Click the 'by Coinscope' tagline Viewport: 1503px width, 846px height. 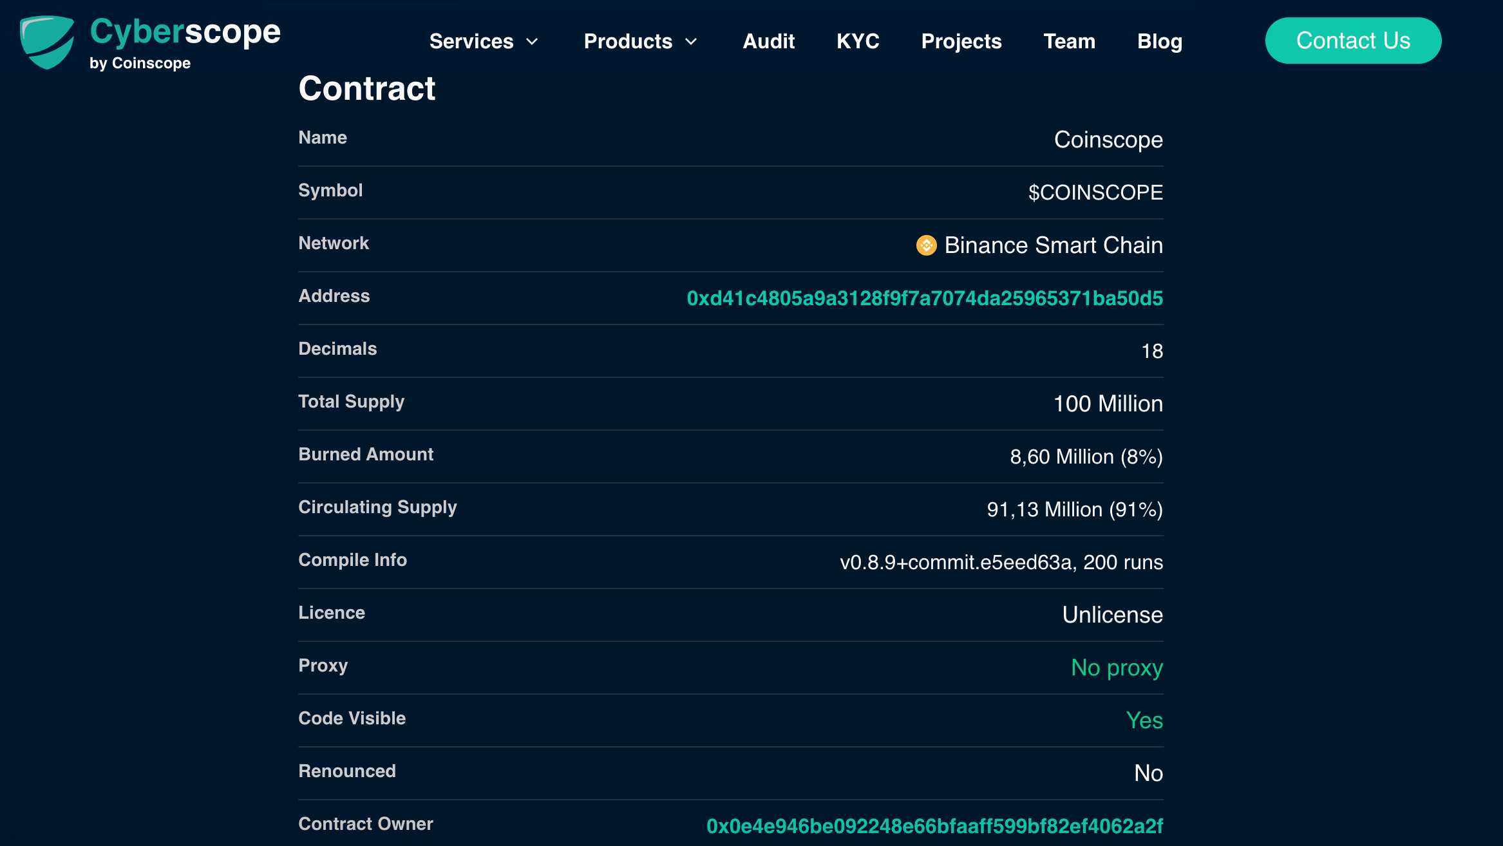tap(140, 63)
